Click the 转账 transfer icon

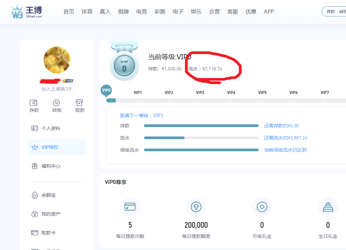(x=57, y=103)
